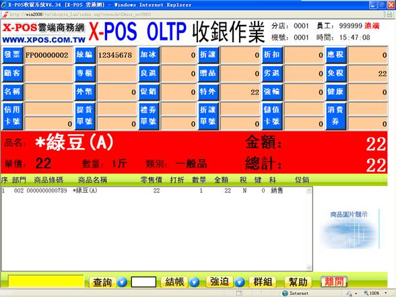Expand the blue arrow beside 強迫

pos(240,282)
